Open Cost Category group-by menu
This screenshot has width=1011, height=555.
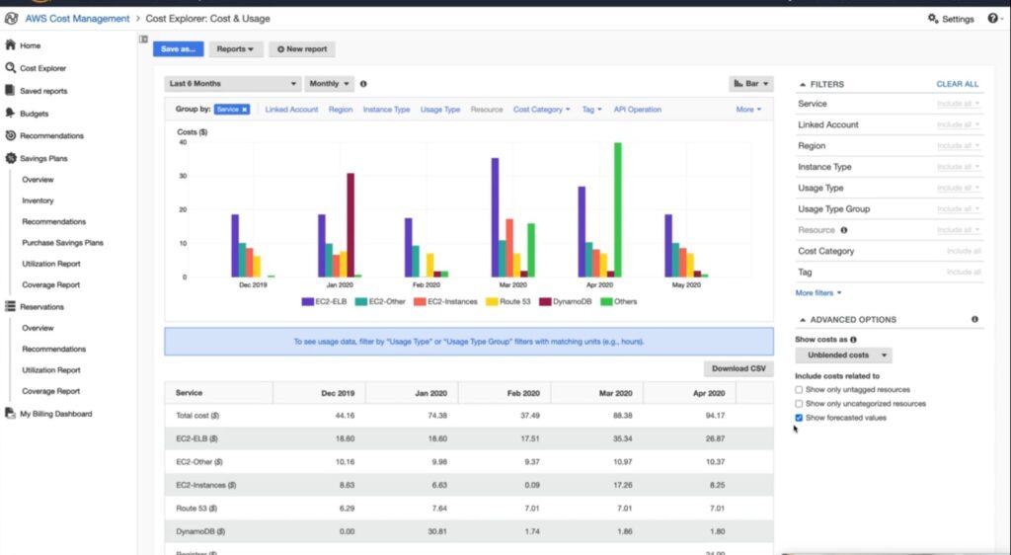click(542, 110)
